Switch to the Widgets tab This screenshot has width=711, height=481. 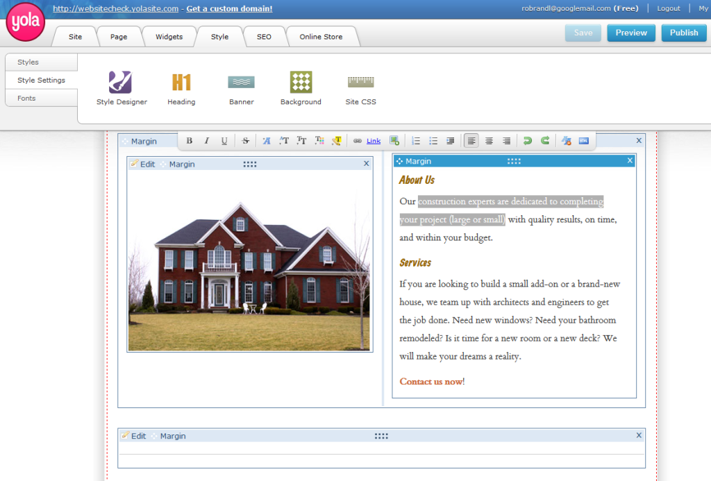169,37
